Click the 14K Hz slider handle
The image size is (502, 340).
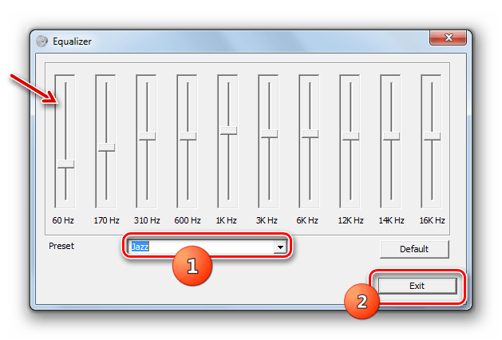pyautogui.click(x=390, y=136)
